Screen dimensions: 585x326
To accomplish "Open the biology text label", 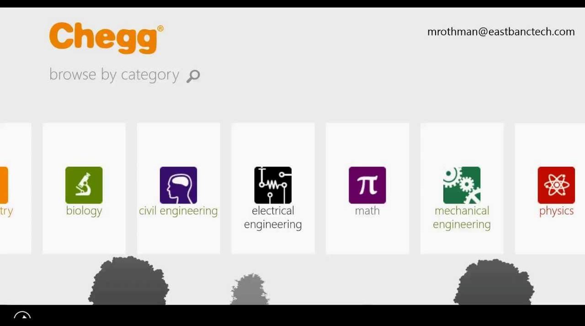I will tap(84, 211).
